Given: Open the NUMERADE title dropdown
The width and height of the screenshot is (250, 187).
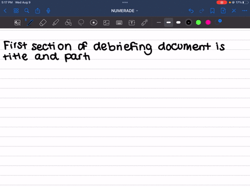Looking at the screenshot, I should (x=124, y=11).
